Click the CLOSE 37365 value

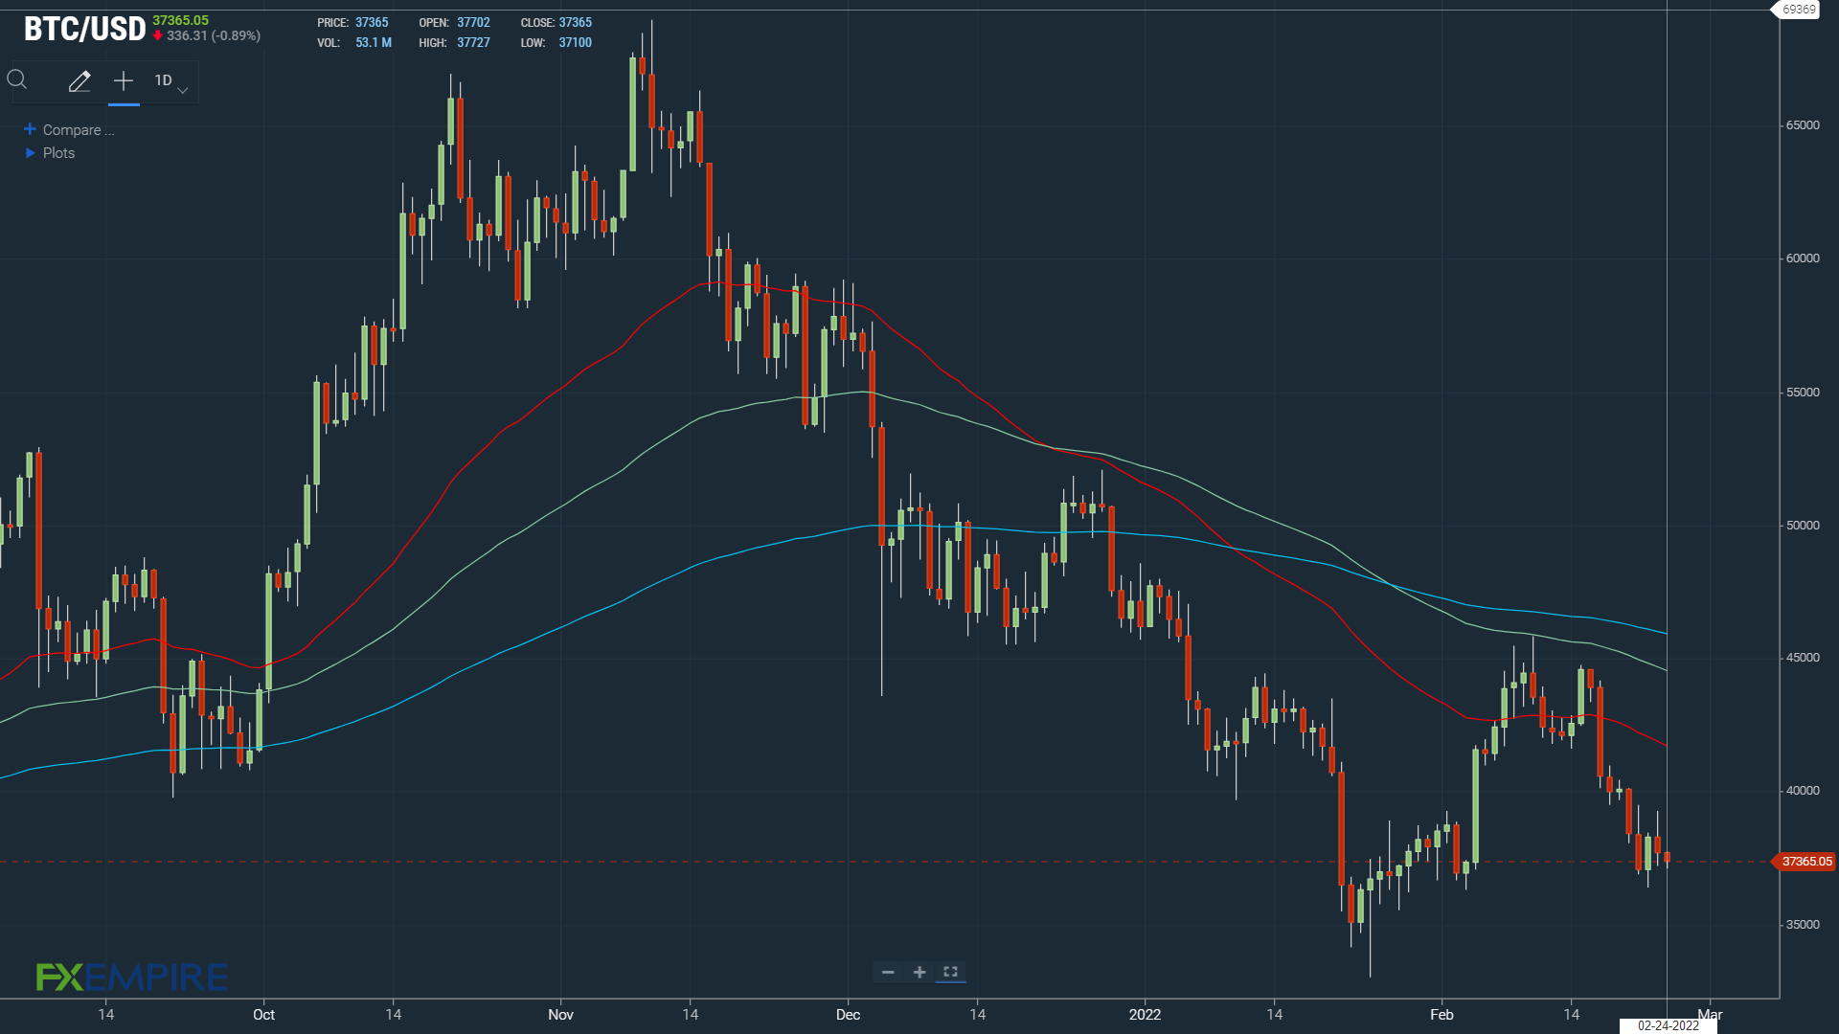tap(575, 23)
